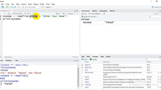Image resolution: width=161 pixels, height=90 pixels.
Task: Open the Session menu
Action: coord(24,4)
